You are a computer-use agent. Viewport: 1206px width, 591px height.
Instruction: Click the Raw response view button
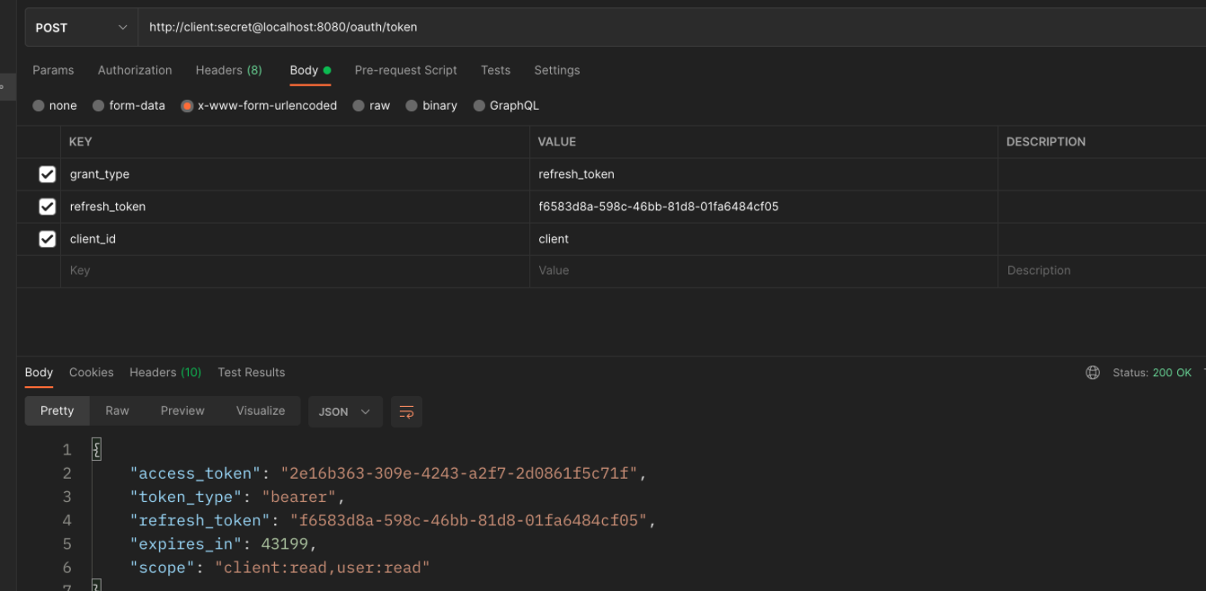click(117, 410)
